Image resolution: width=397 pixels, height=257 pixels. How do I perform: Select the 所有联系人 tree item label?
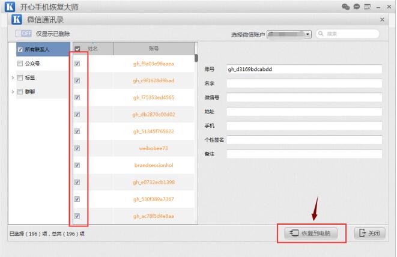click(x=37, y=49)
